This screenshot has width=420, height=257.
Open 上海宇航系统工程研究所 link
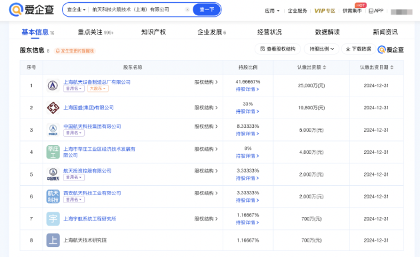[90, 219]
